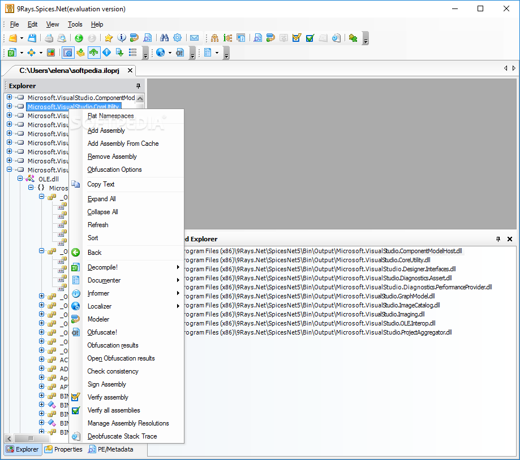Click the blue list view icon
Screen dimensions: 520x460
click(132, 53)
